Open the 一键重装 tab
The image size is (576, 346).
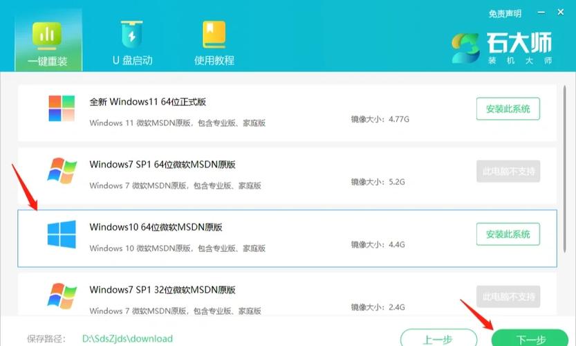click(x=48, y=39)
